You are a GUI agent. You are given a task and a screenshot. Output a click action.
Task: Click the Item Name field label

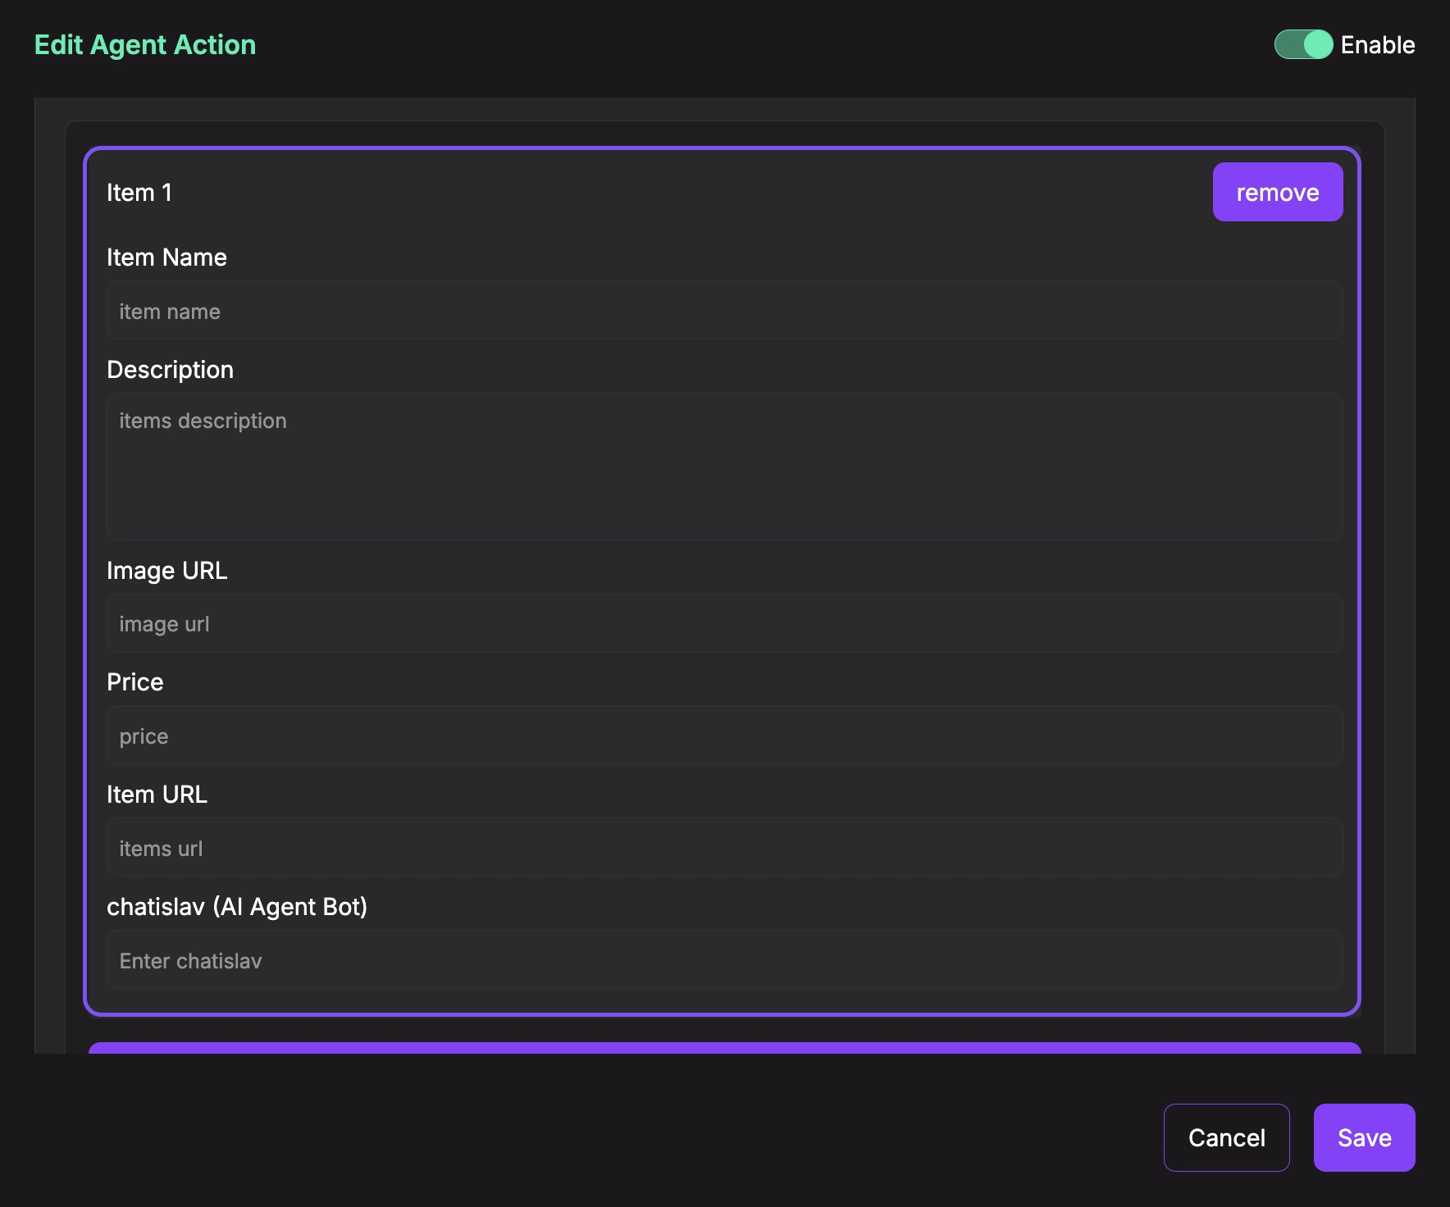coord(166,257)
